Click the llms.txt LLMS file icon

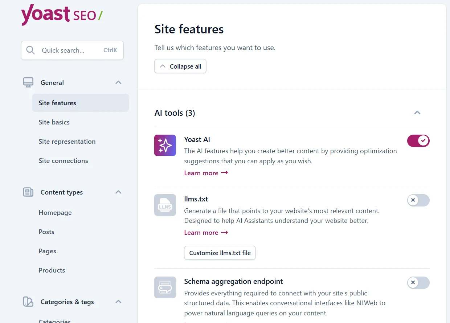point(165,205)
